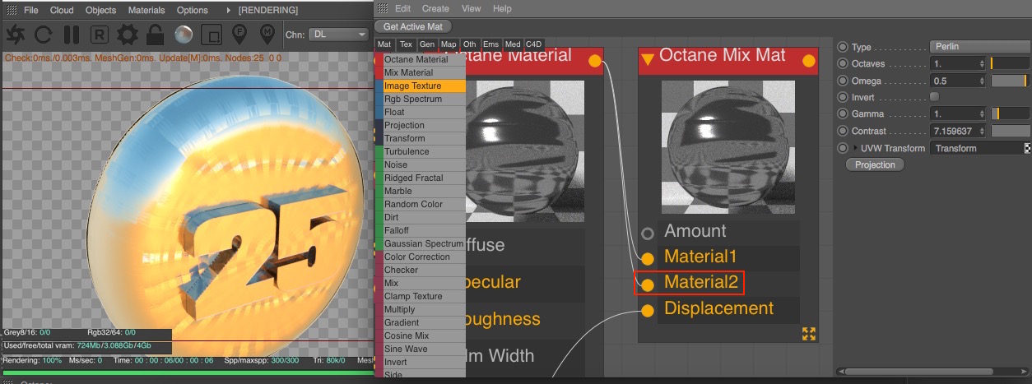Open the Chn channel dropdown showing DL

pyautogui.click(x=338, y=35)
